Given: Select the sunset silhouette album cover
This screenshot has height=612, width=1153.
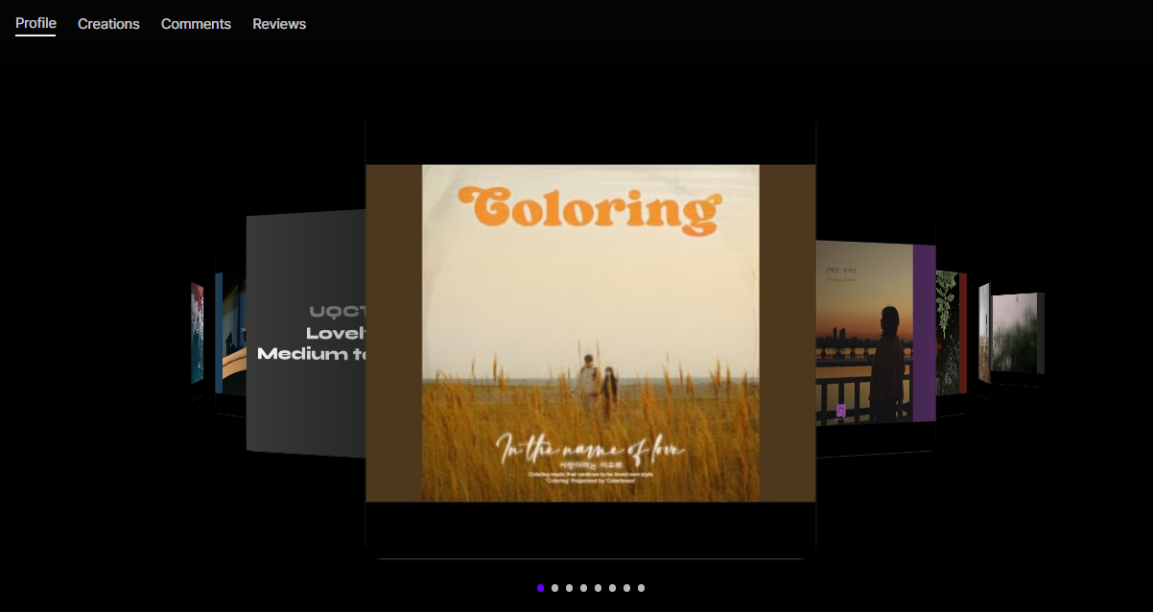Looking at the screenshot, I should coord(875,332).
